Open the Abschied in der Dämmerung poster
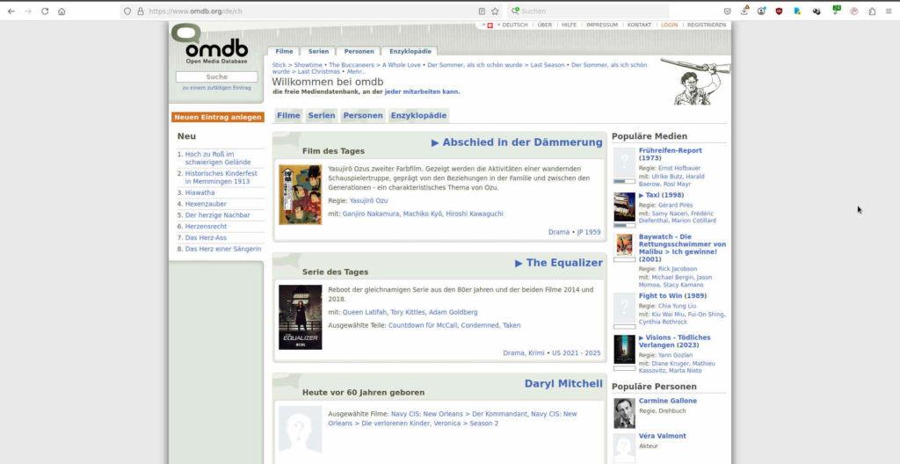Viewport: 900px width, 464px height. coord(301,195)
